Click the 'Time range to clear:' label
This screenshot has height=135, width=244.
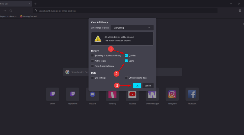pyautogui.click(x=100, y=28)
